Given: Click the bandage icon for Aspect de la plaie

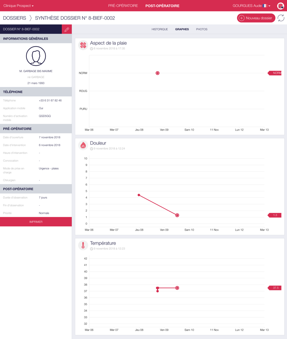Looking at the screenshot, I should click(83, 45).
